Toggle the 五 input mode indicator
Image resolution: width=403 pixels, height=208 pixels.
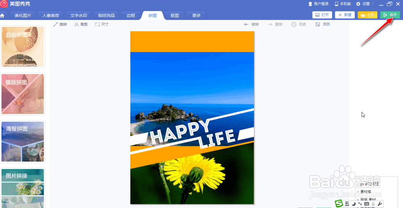pos(347,204)
